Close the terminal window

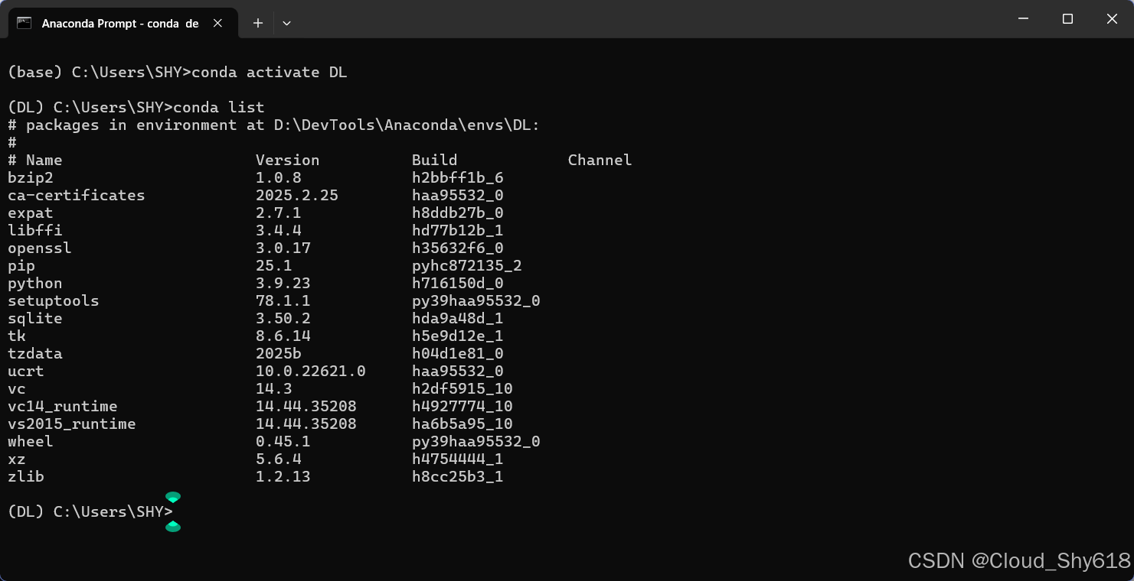pos(1112,19)
